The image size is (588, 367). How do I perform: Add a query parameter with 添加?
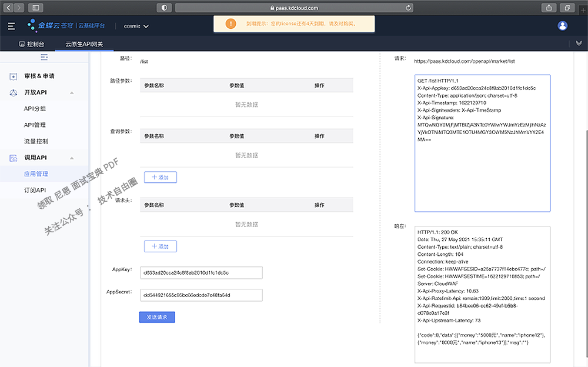tap(161, 177)
